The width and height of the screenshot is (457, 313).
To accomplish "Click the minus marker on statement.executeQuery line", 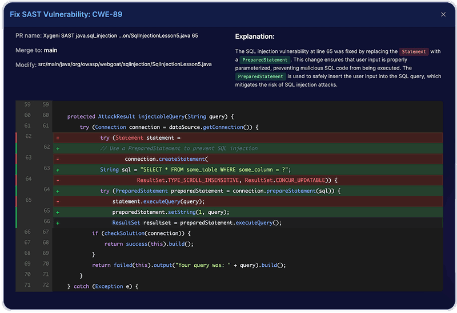I will coord(58,201).
